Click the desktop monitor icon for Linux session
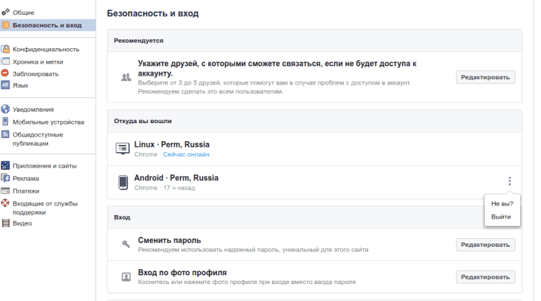The height and width of the screenshot is (301, 541). pos(122,149)
